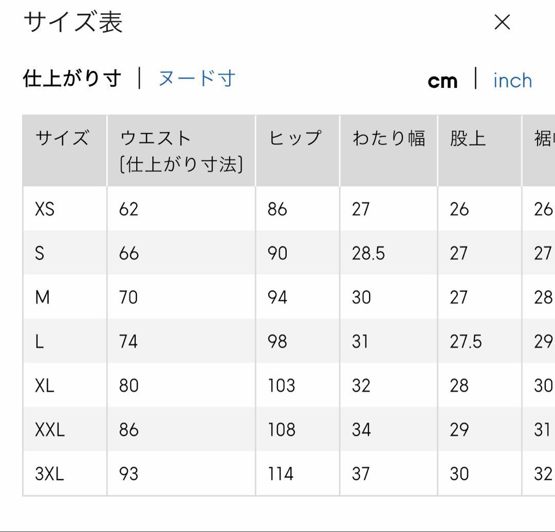
Task: Click the わたり幅 column header
Action: (x=388, y=139)
